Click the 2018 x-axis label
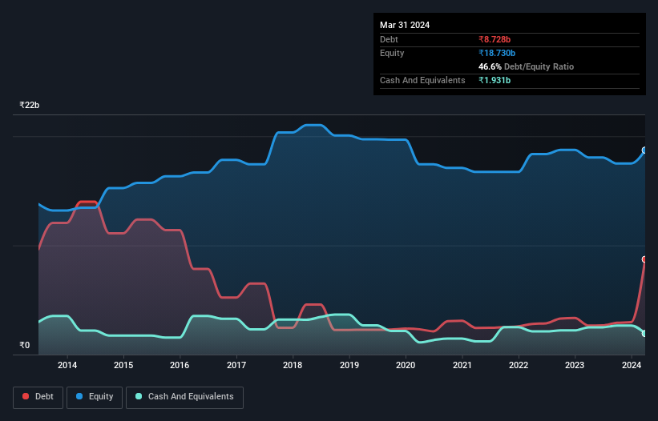This screenshot has width=658, height=421. (x=293, y=365)
